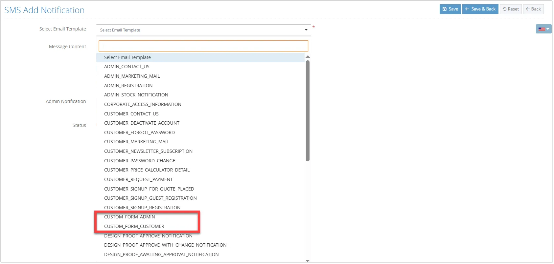Choose placeholder Select Email Template option
Viewport: 554px width, 264px height.
tap(200, 57)
